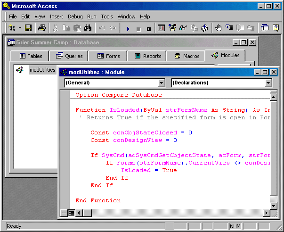Click the code window scroll down arrow
The width and height of the screenshot is (284, 232).
[x=273, y=206]
